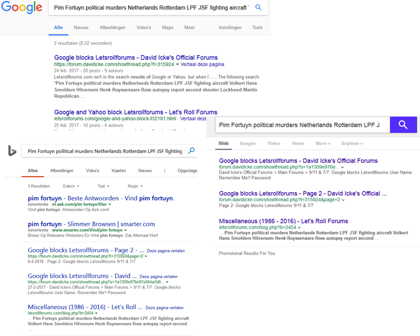420x336 pixels.
Task: Open Bing's Nieuws tab
Action: coord(145,171)
